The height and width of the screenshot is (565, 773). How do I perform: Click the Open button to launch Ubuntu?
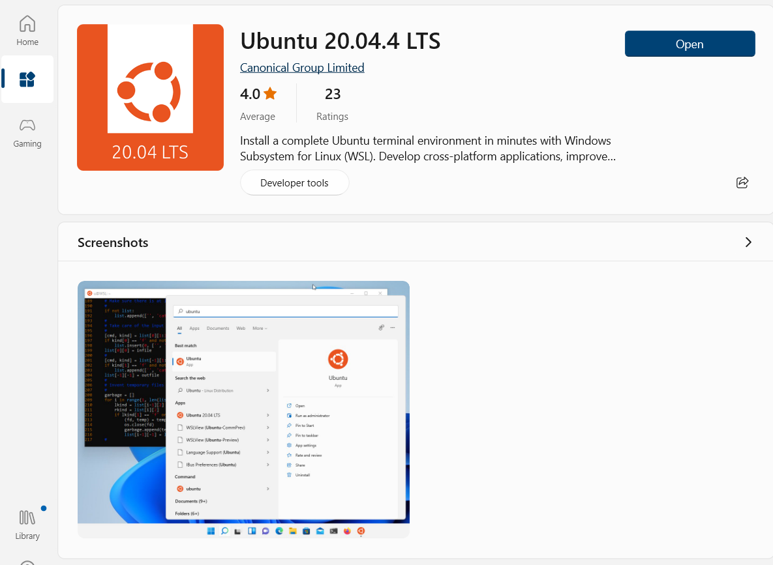click(690, 44)
